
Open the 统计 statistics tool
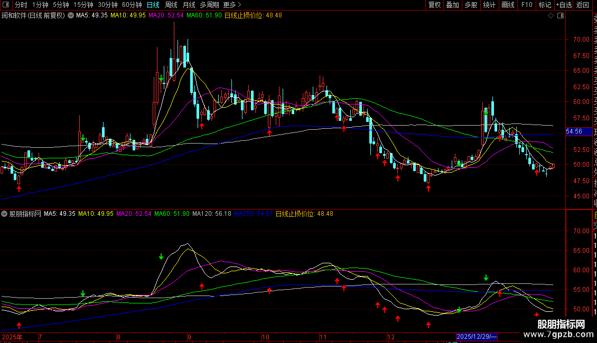coord(489,5)
